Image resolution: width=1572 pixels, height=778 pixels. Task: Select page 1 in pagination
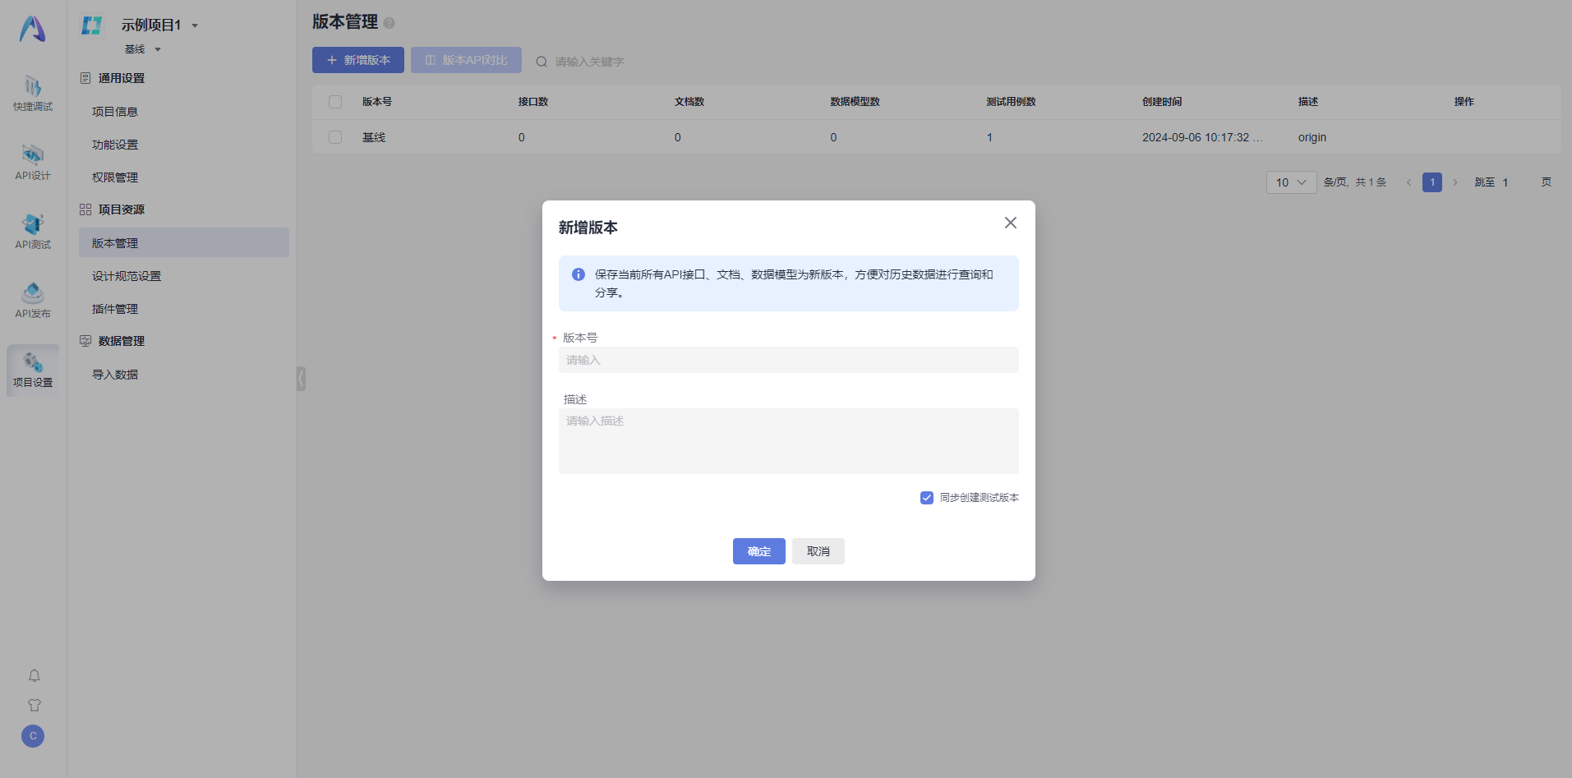pyautogui.click(x=1432, y=182)
